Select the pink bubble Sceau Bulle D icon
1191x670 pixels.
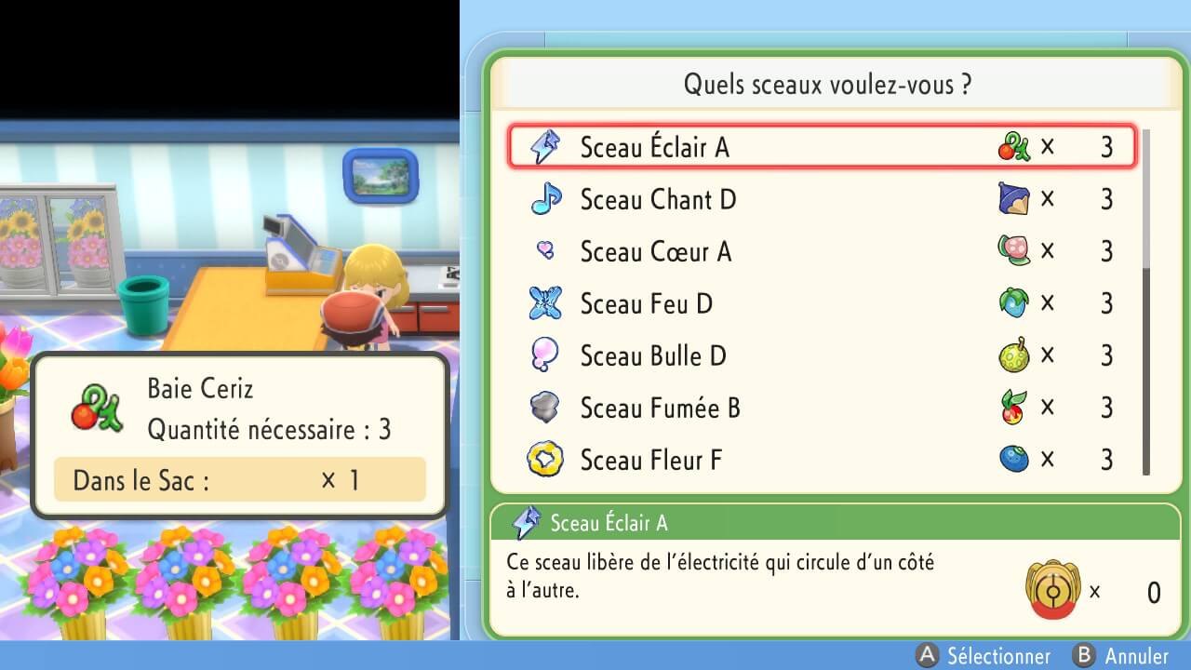tap(544, 355)
